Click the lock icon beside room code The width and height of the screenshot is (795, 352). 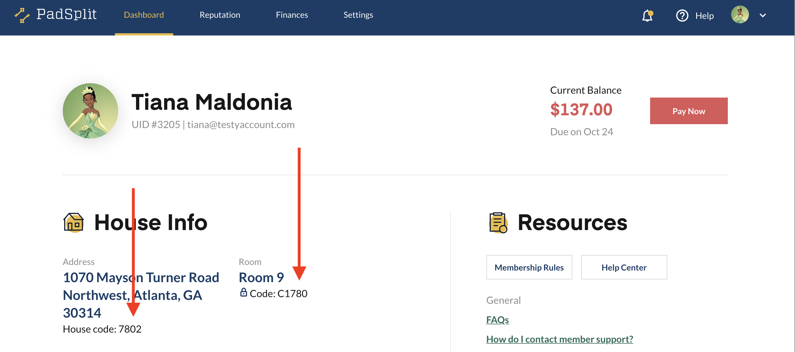click(243, 292)
